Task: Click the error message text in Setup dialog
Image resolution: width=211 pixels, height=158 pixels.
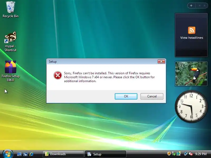Action: coord(109,77)
